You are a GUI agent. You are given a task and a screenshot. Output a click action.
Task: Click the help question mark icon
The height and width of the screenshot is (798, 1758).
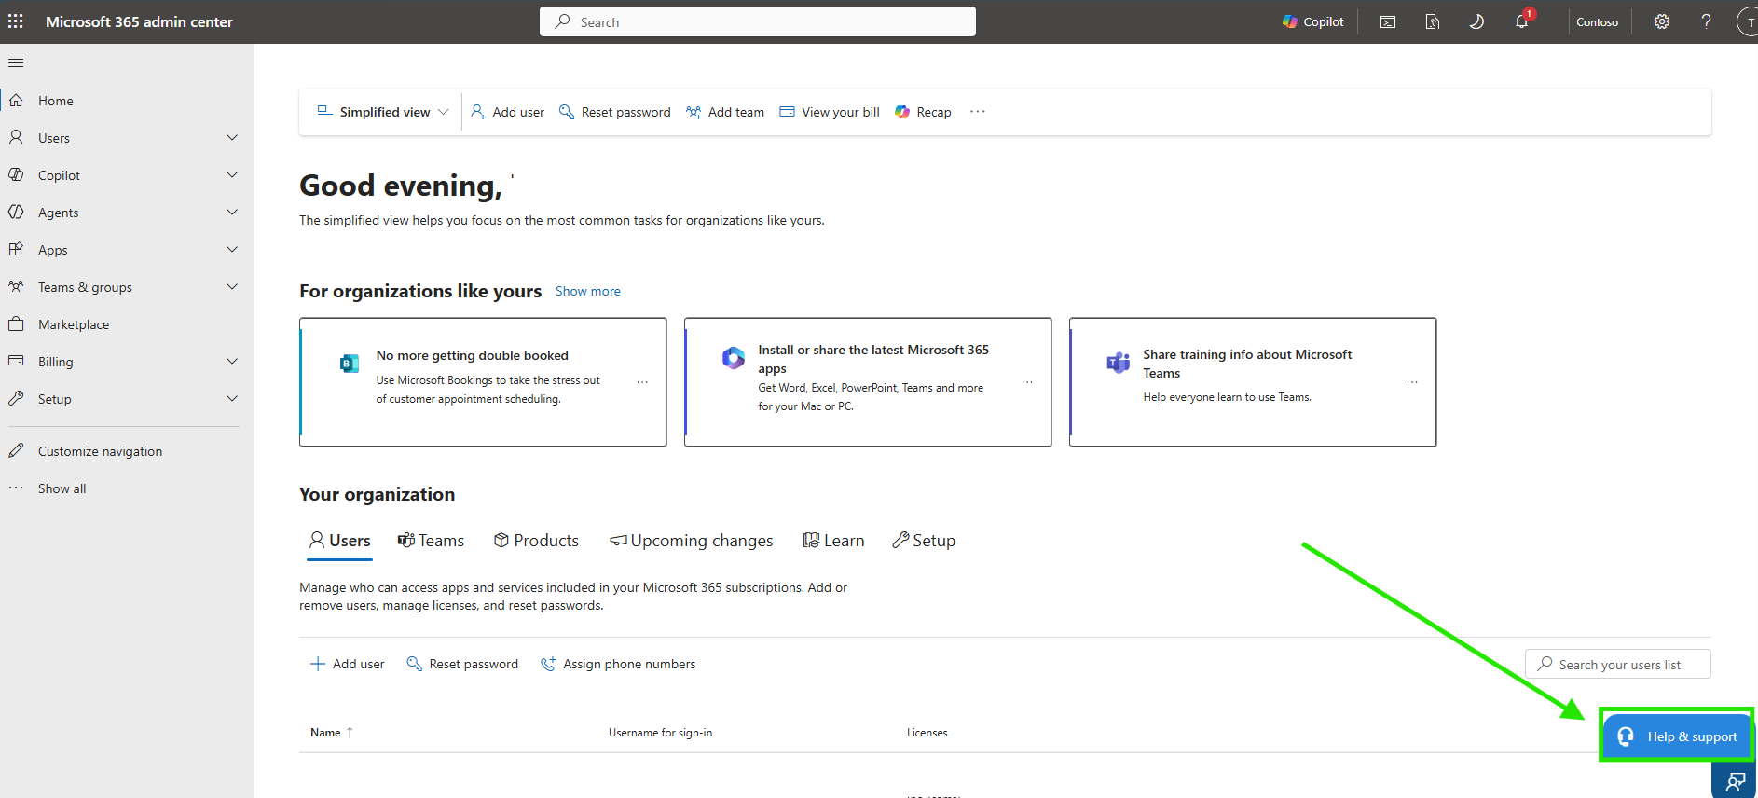coord(1706,21)
